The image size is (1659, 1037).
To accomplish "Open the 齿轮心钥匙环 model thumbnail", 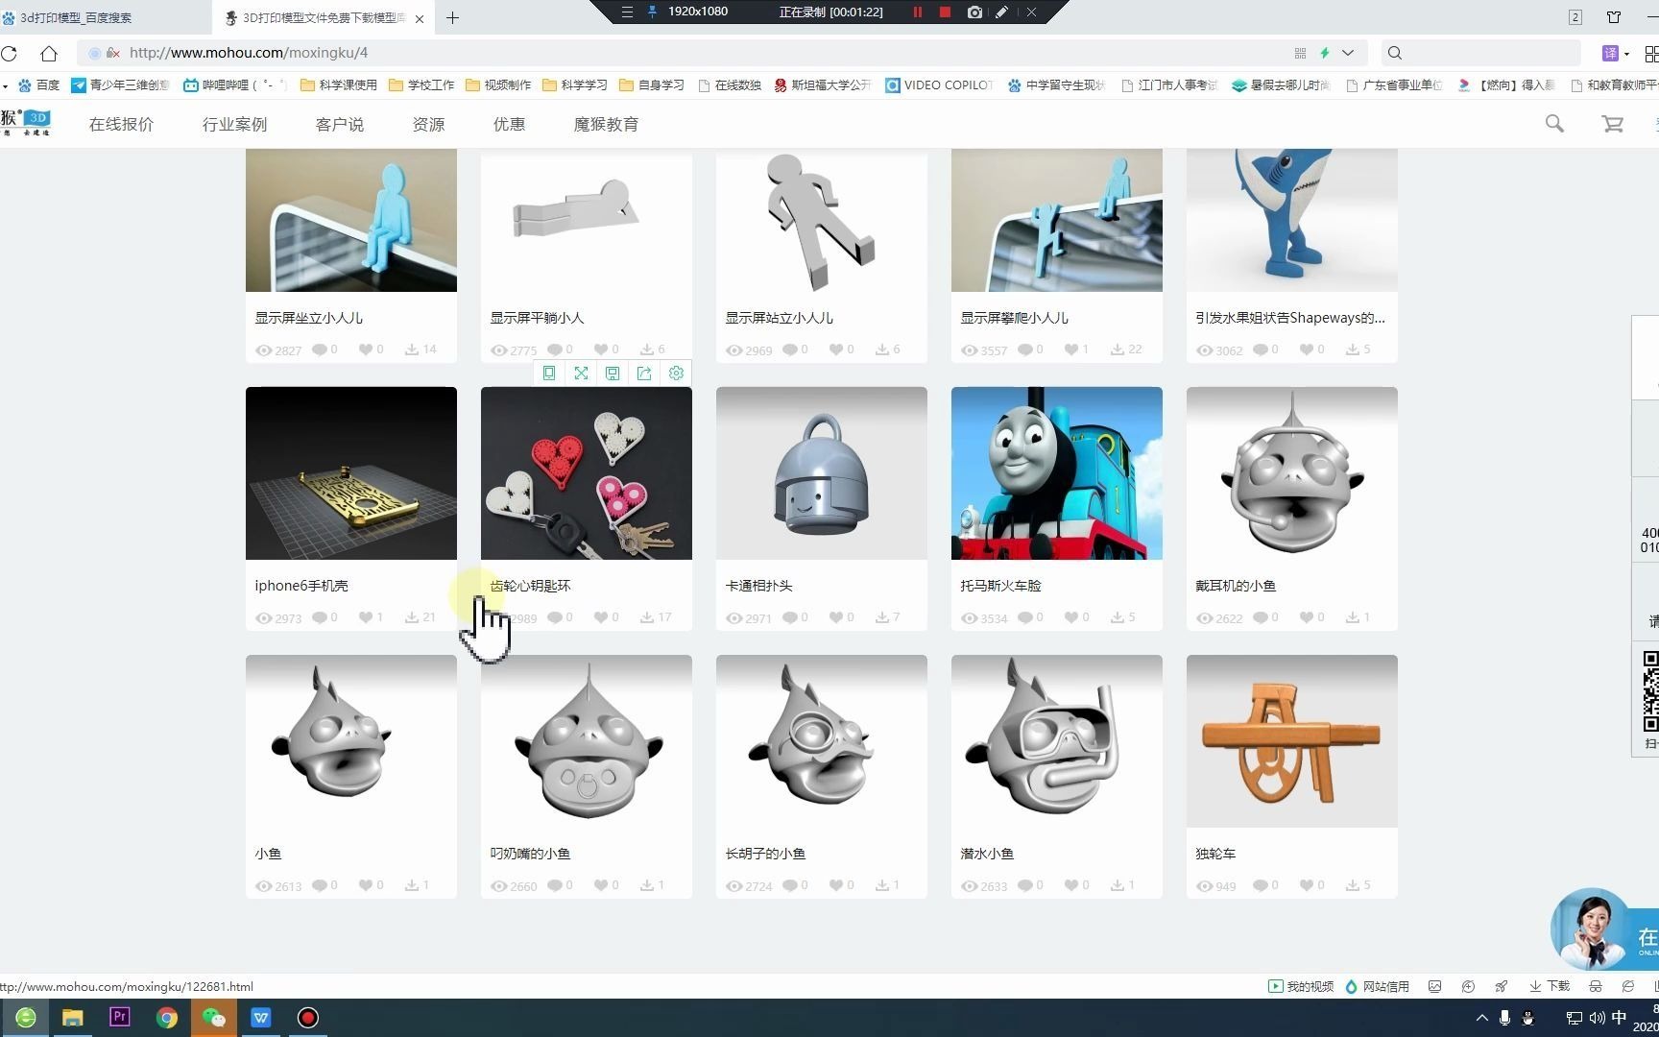I will pyautogui.click(x=587, y=473).
